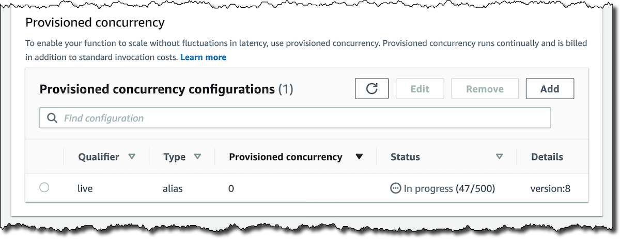This screenshot has height=239, width=620.
Task: Click the magnifier search icon
Action: point(52,118)
